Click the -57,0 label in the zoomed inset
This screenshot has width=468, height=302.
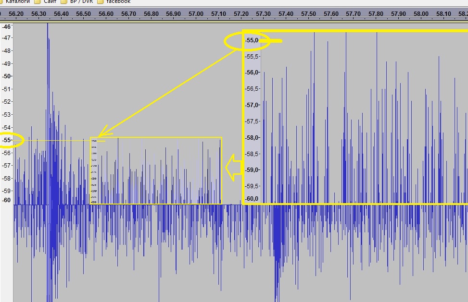[x=253, y=105]
